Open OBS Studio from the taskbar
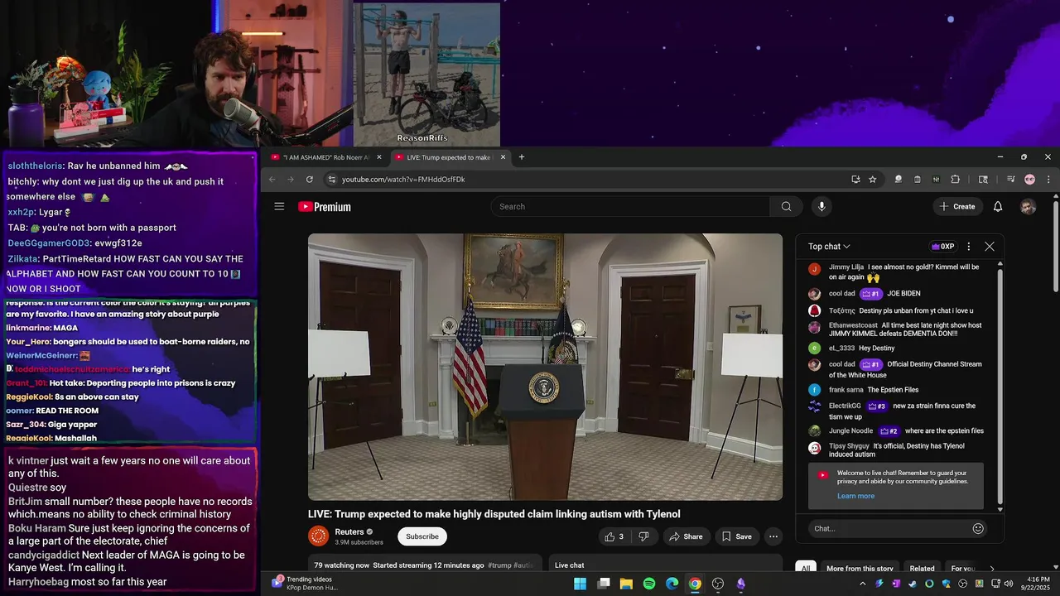 (718, 584)
